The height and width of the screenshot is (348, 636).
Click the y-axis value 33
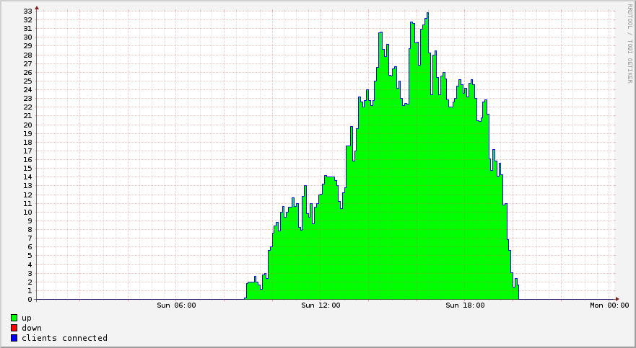27,12
